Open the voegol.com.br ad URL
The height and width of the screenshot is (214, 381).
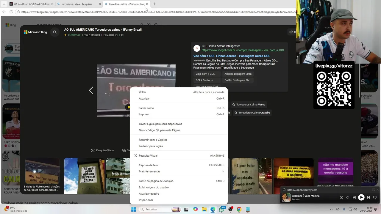[x=243, y=50]
